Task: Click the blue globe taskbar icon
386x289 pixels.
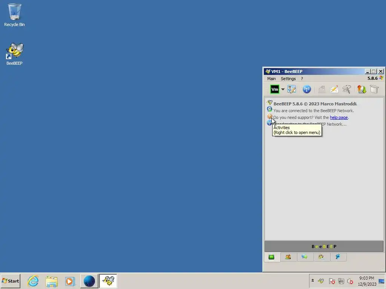Action: [x=89, y=281]
